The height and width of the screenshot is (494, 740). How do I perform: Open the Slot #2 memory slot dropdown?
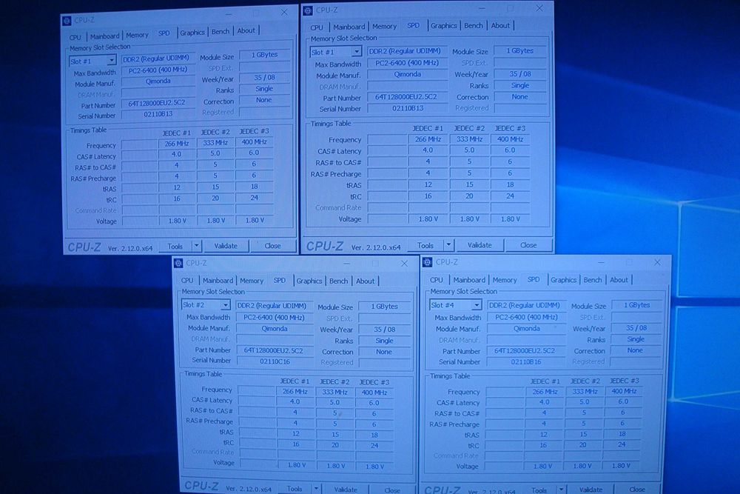click(x=226, y=305)
